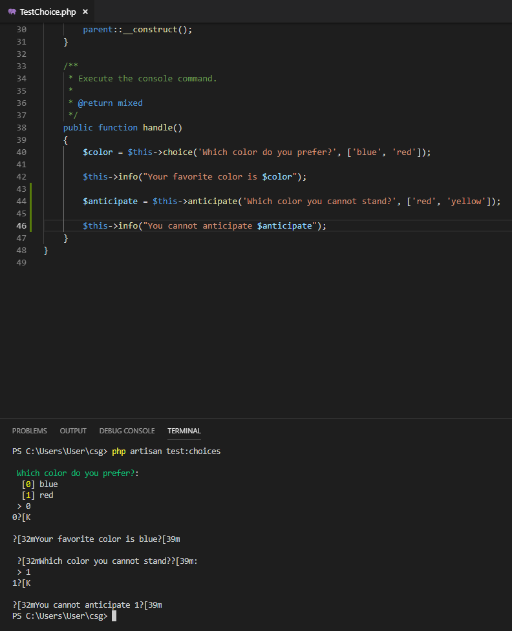Select the TERMINAL panel tab
The height and width of the screenshot is (631, 512).
pyautogui.click(x=184, y=431)
